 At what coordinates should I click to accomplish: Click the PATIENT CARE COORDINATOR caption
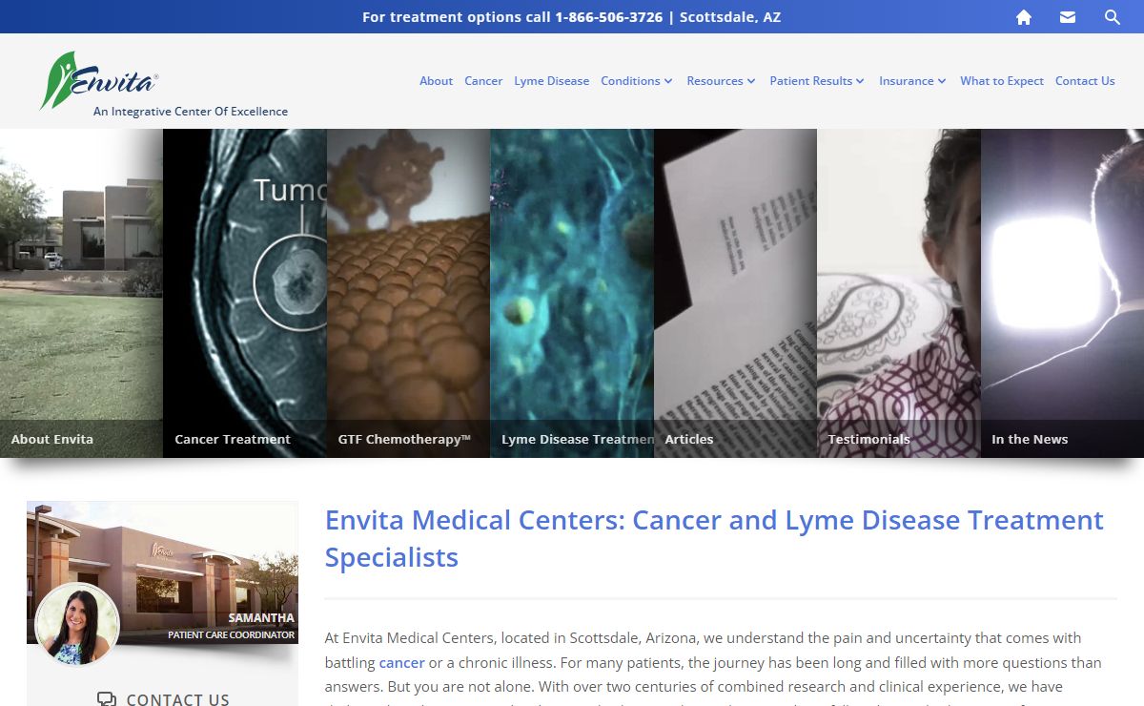click(x=232, y=634)
